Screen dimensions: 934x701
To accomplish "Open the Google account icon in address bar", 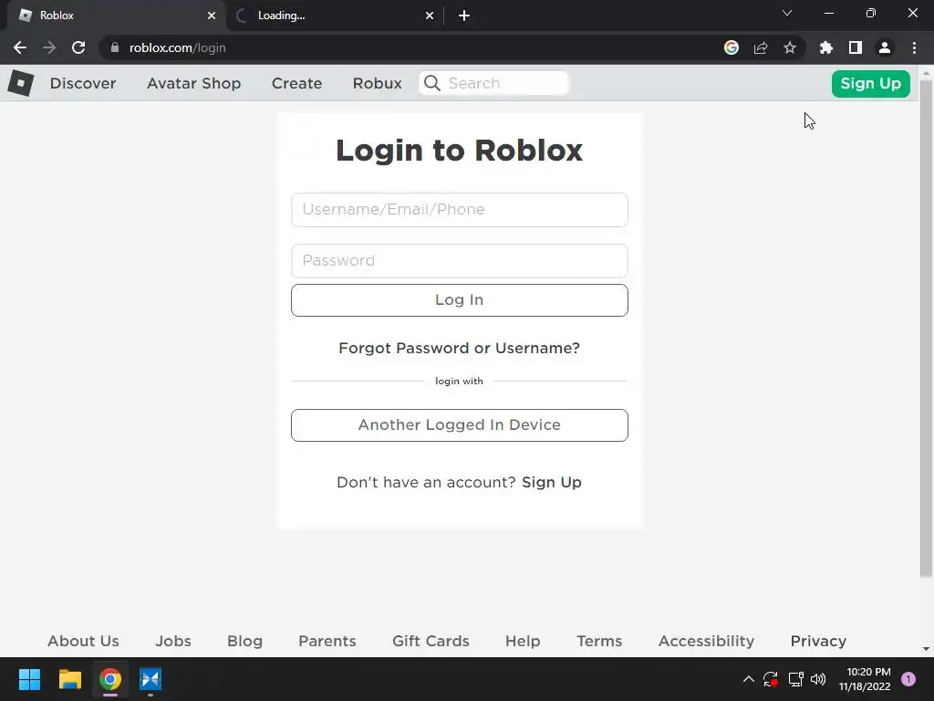I will (732, 47).
